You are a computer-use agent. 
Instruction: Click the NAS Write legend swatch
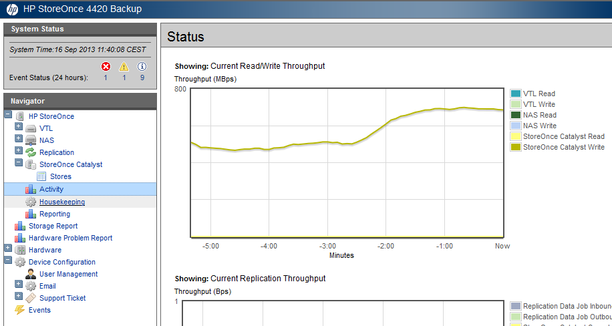point(516,126)
